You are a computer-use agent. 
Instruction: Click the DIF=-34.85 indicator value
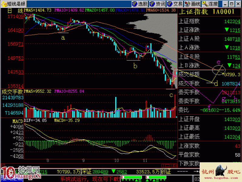[35, 120]
